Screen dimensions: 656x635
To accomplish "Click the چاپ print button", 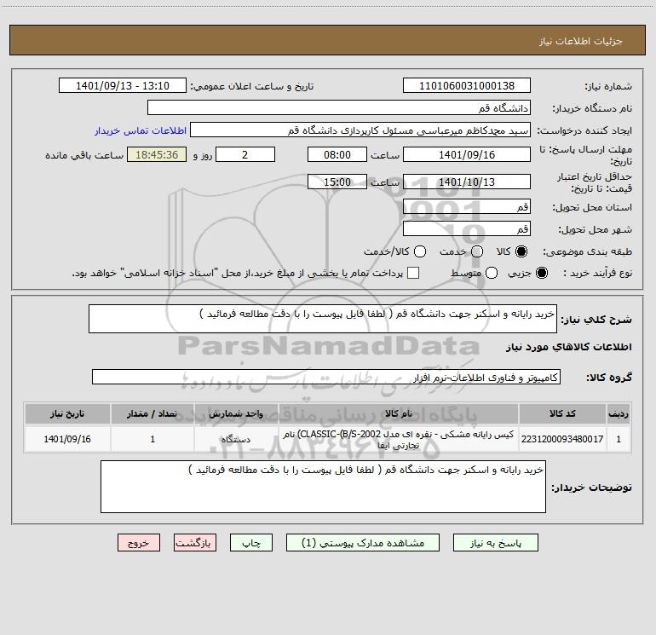I will [251, 543].
